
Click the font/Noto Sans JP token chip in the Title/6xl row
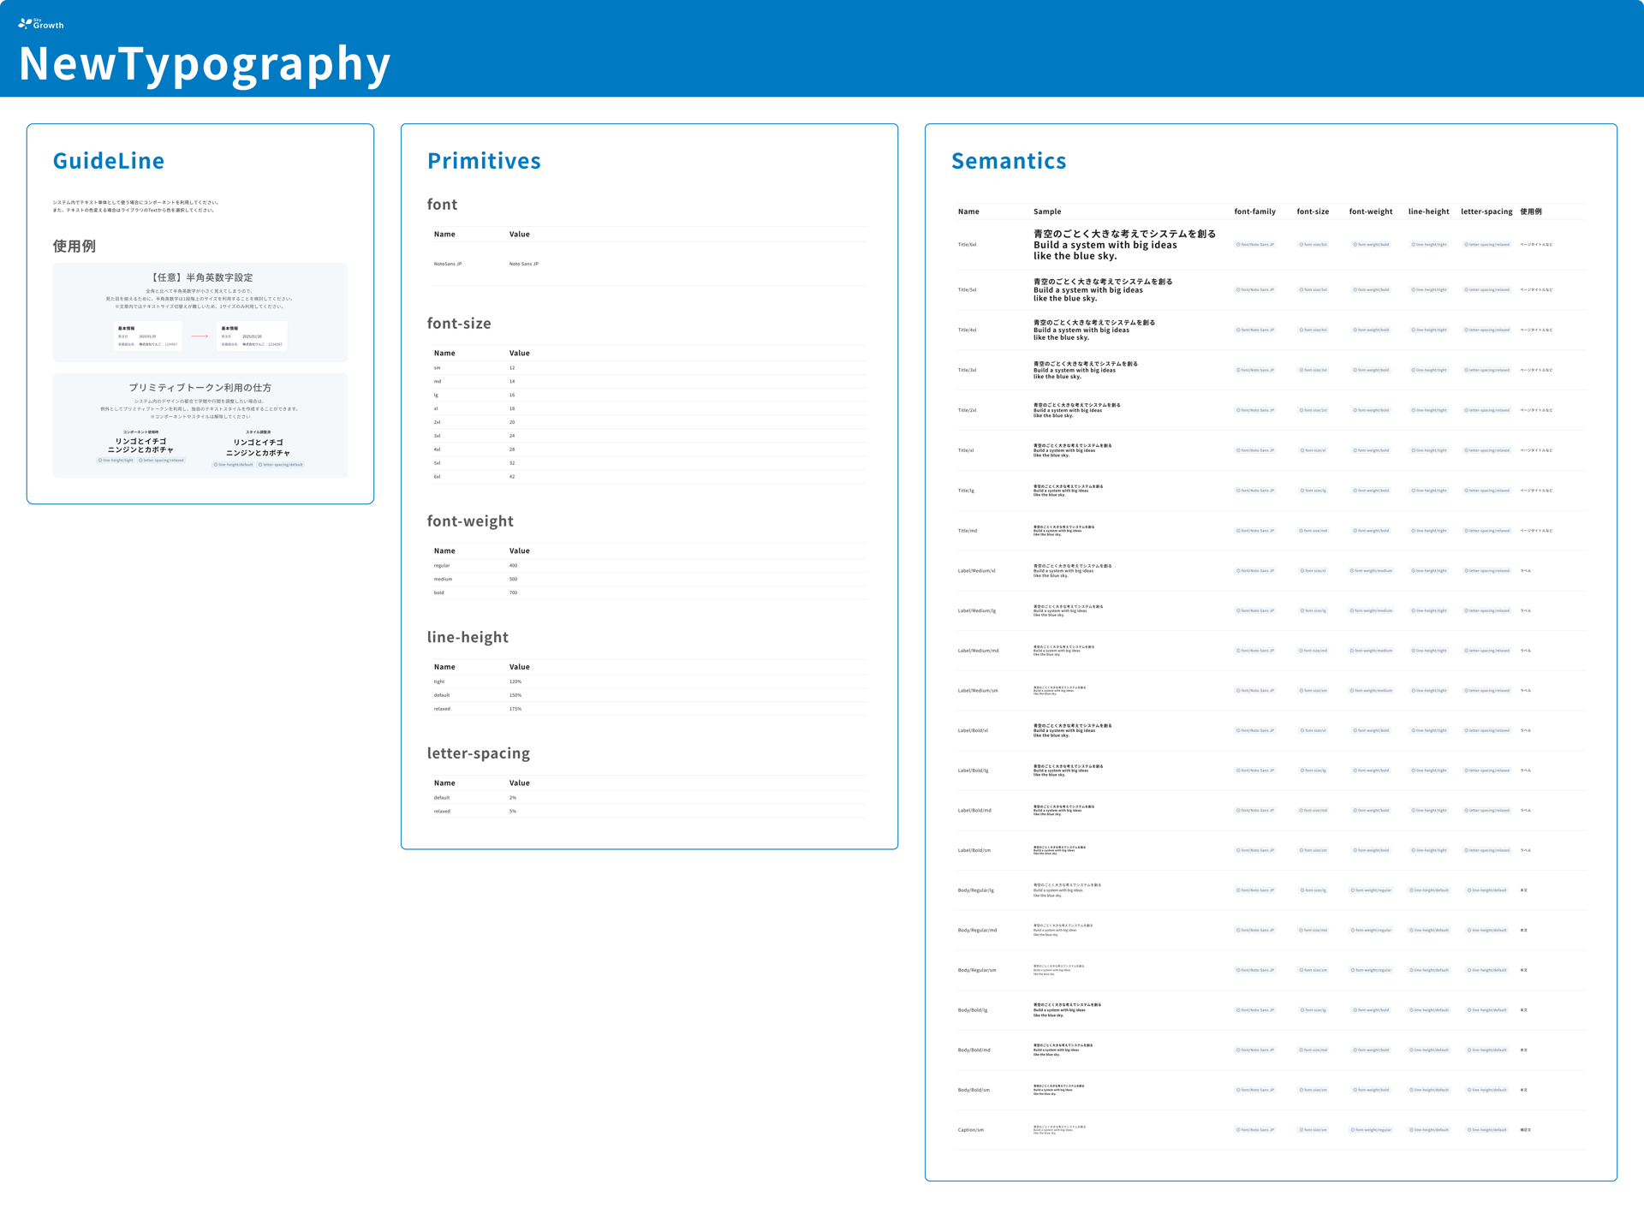tap(1255, 245)
